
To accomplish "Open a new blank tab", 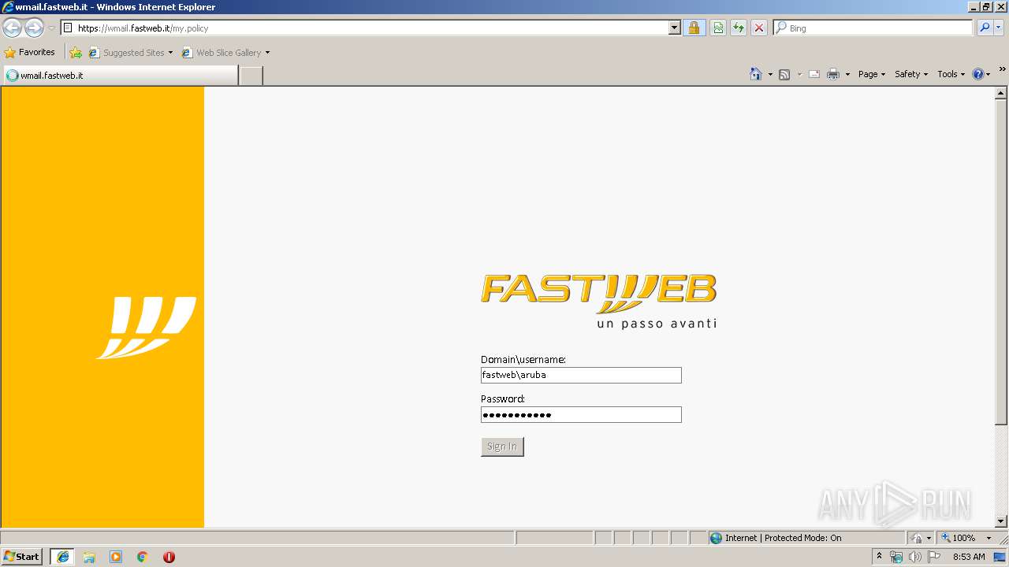I will click(251, 75).
